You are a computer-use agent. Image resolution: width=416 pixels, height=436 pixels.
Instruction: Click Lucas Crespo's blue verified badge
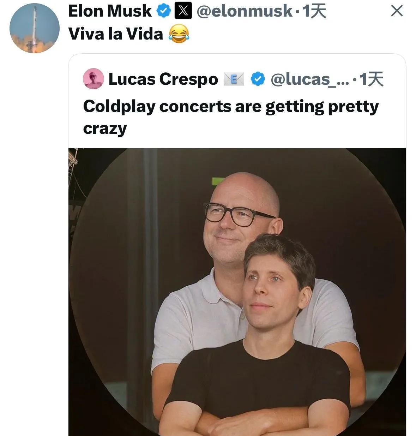click(258, 79)
